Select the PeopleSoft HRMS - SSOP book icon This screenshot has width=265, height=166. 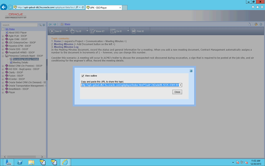tap(7, 52)
